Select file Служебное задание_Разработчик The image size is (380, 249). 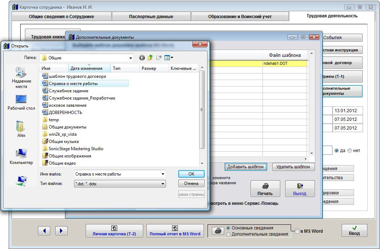click(x=79, y=98)
